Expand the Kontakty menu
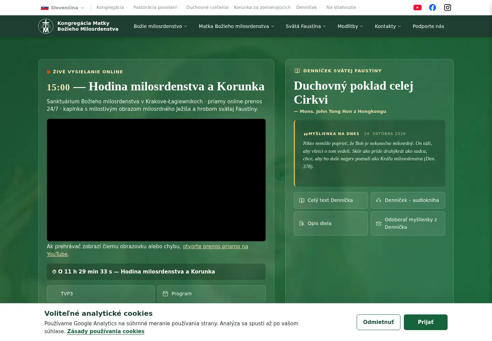The image size is (492, 341). coord(388,26)
